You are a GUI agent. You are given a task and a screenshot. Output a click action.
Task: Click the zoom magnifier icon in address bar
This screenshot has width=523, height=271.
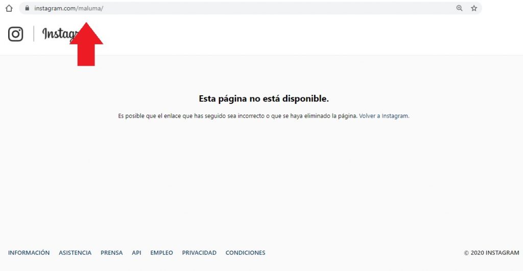pos(459,8)
